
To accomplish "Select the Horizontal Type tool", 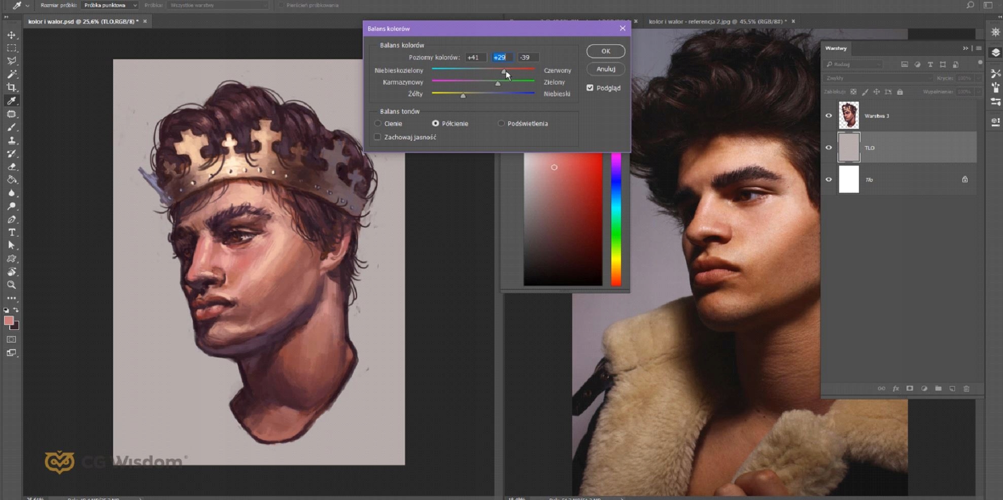I will pos(11,232).
